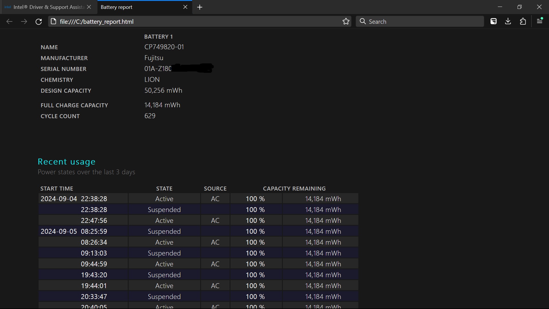Click the Recent usage heading
The image size is (549, 309).
pos(67,162)
